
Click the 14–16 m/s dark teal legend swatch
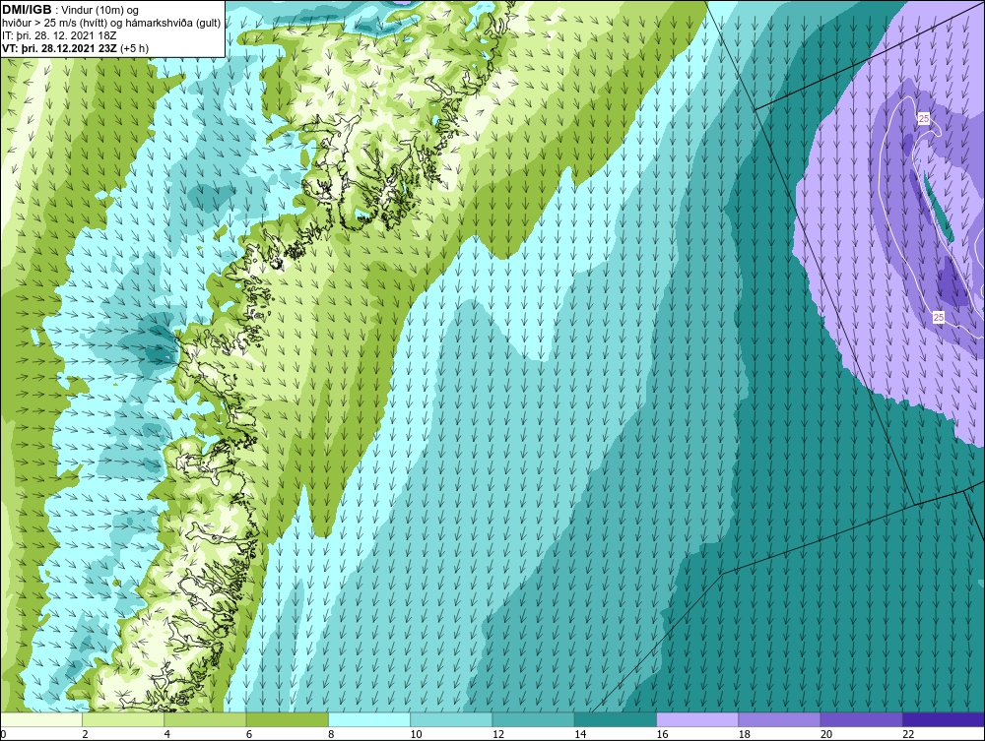616,719
